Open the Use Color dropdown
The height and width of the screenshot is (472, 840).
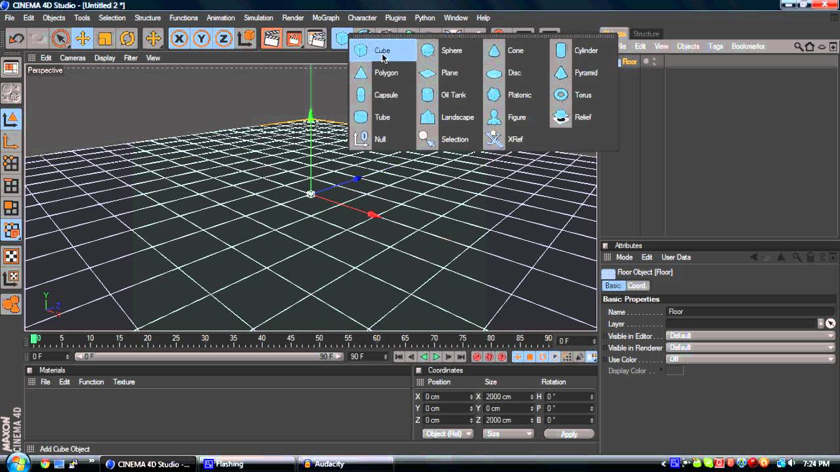pyautogui.click(x=750, y=359)
